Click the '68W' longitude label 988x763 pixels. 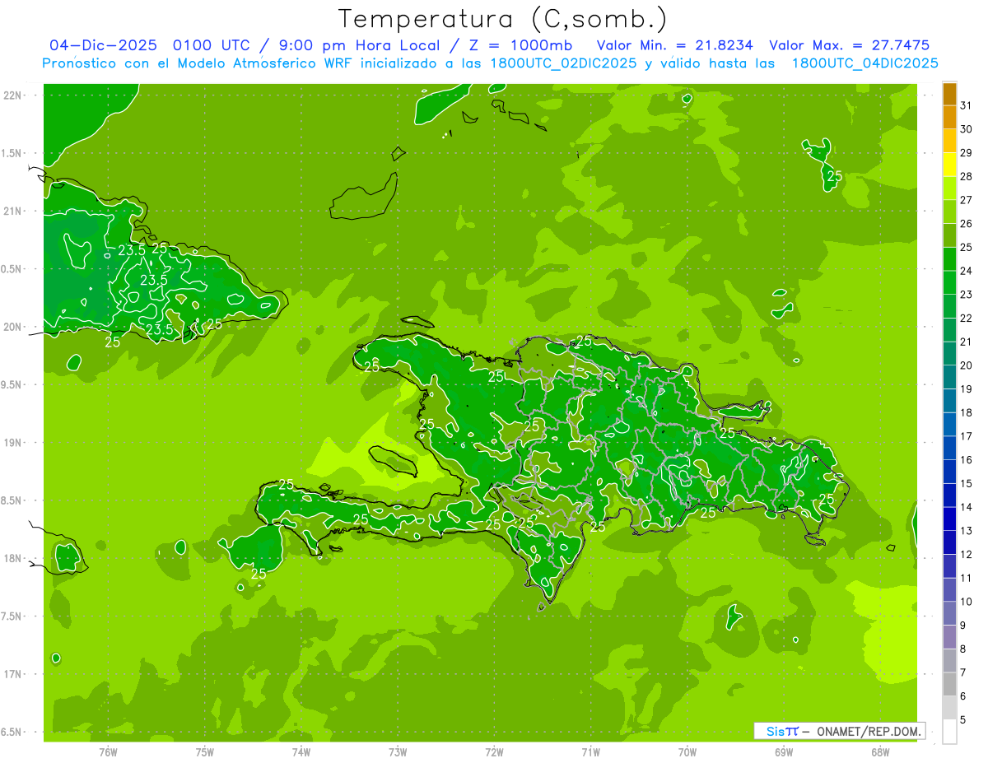(880, 751)
